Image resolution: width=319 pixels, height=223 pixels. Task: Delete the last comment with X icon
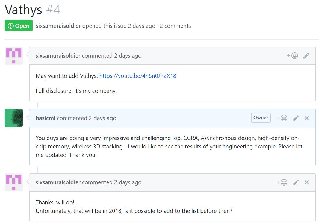click(307, 182)
